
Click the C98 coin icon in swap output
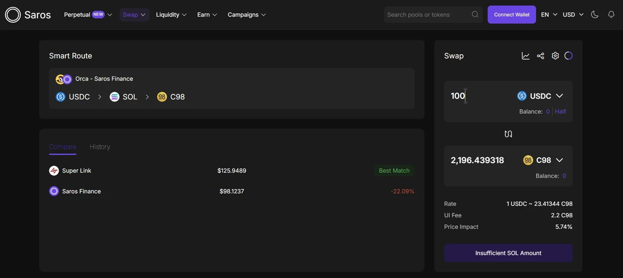[528, 160]
